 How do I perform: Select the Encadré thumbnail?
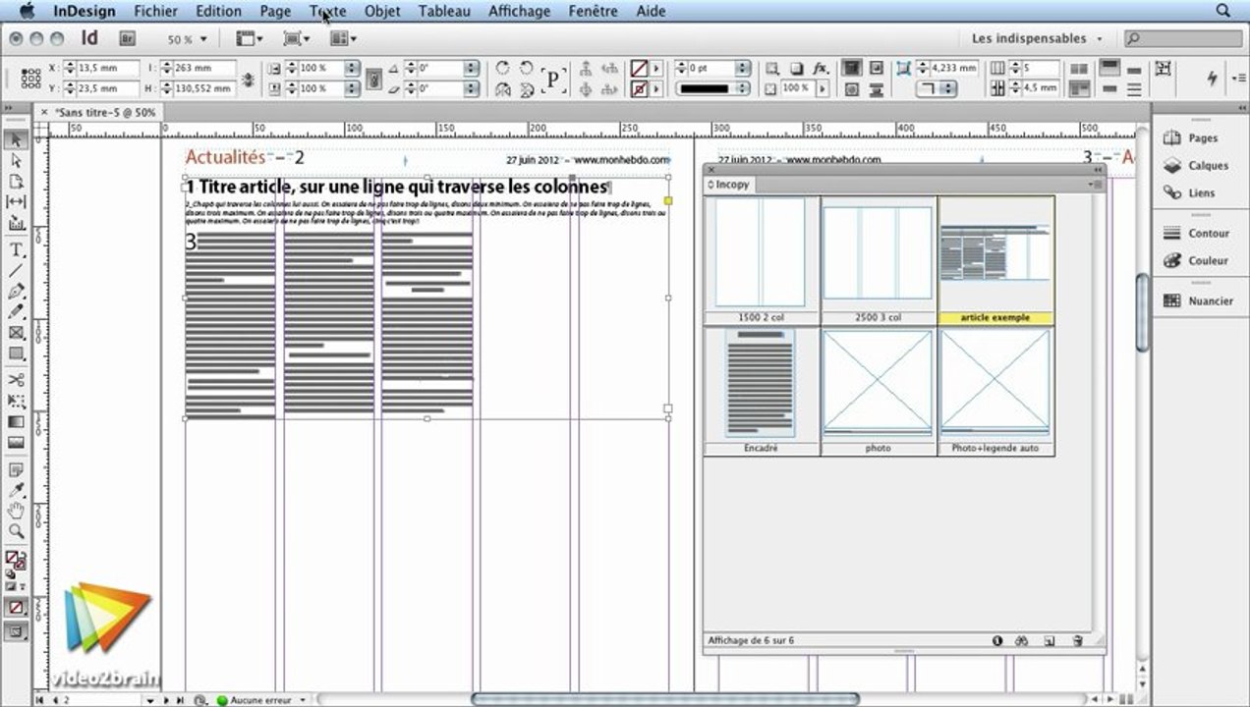pyautogui.click(x=762, y=392)
